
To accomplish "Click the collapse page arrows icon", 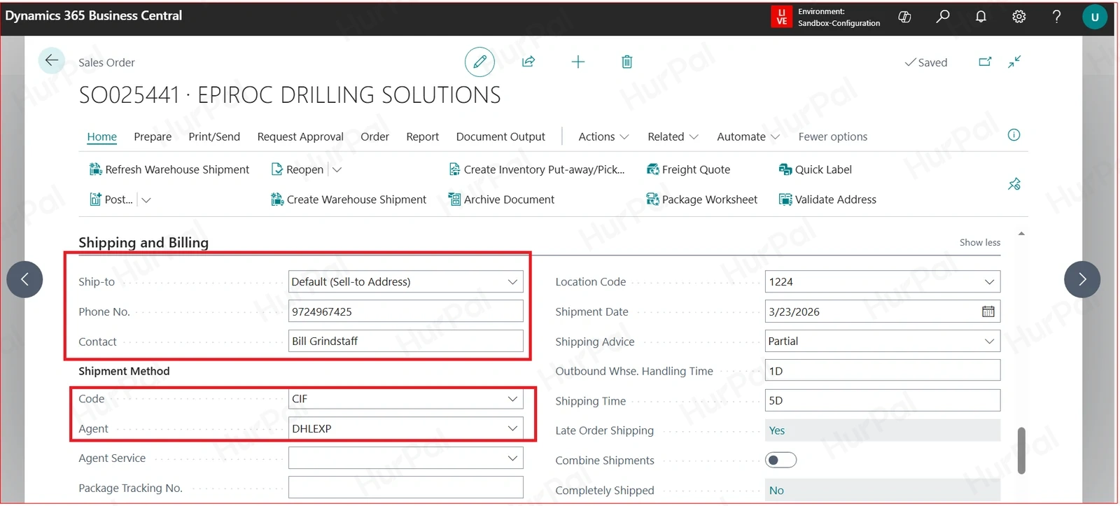I will (1014, 62).
